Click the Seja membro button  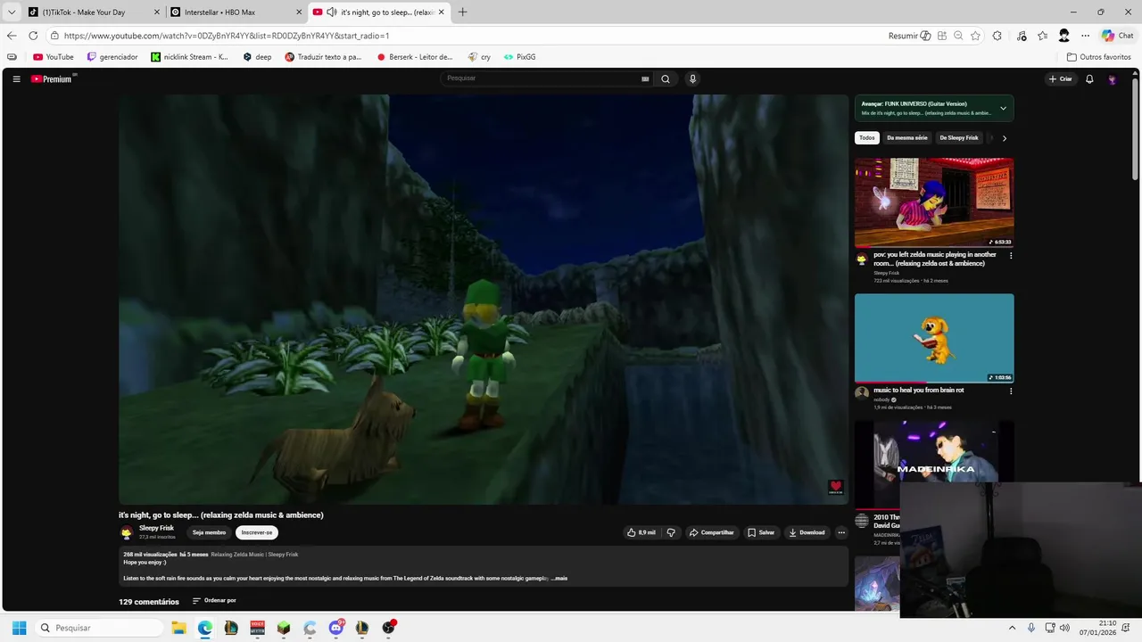(x=209, y=532)
